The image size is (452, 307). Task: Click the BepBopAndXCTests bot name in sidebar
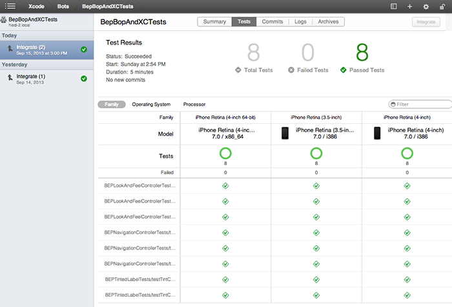[33, 19]
